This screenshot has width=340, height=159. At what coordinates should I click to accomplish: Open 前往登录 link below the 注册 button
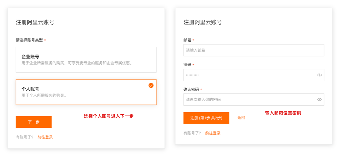click(213, 133)
